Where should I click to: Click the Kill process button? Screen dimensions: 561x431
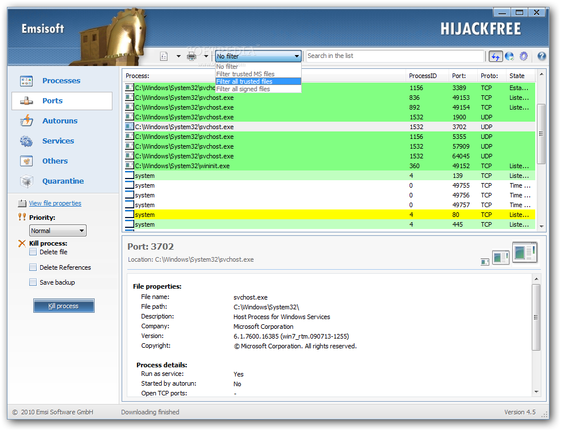pos(64,306)
